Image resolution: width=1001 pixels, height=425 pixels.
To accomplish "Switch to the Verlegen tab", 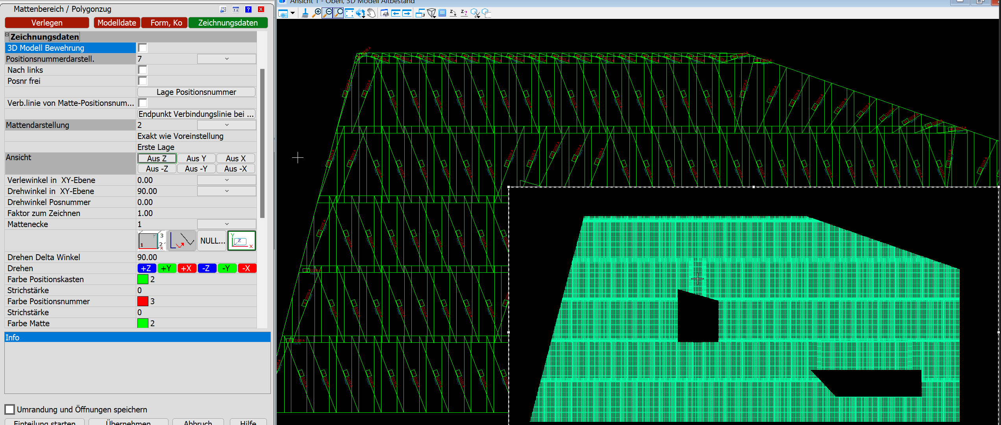I will coord(47,23).
